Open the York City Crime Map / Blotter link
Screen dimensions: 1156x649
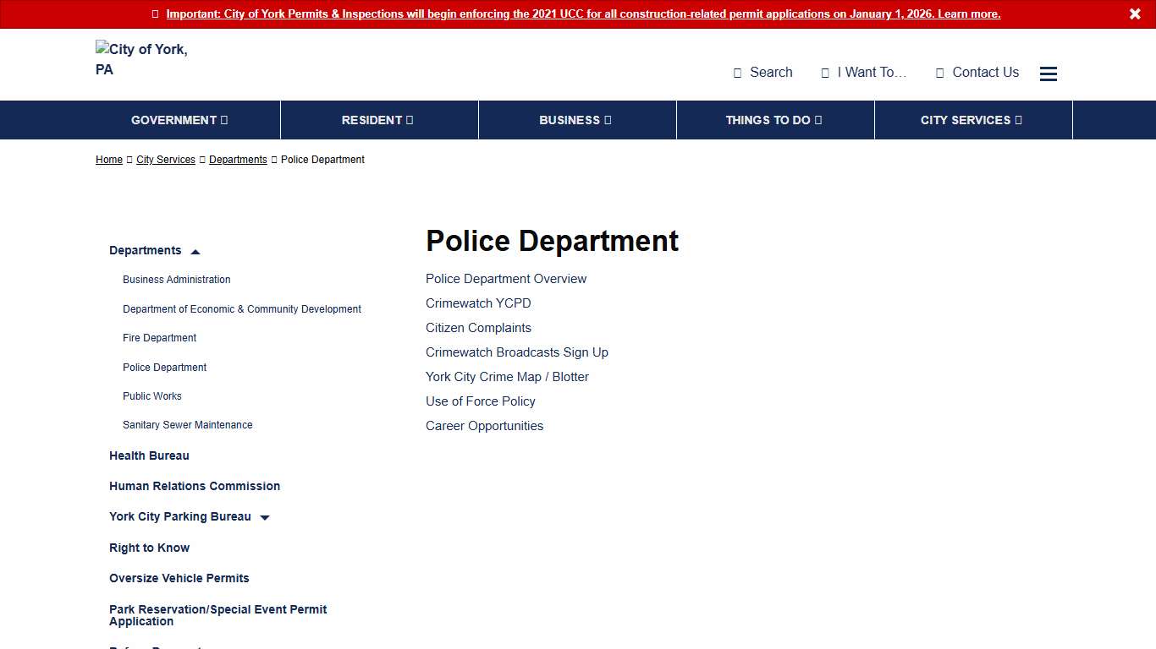point(507,377)
